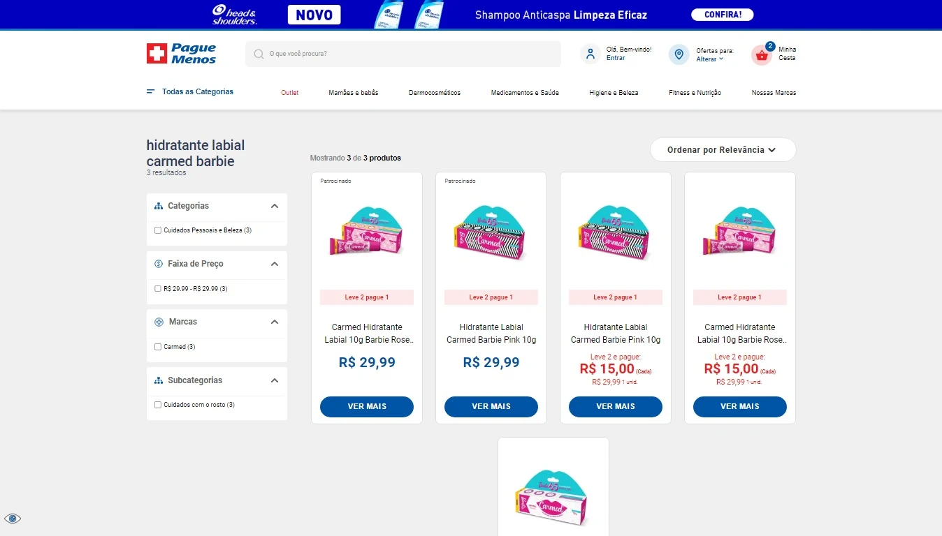
Task: Click the Entrar login link
Action: click(x=616, y=58)
